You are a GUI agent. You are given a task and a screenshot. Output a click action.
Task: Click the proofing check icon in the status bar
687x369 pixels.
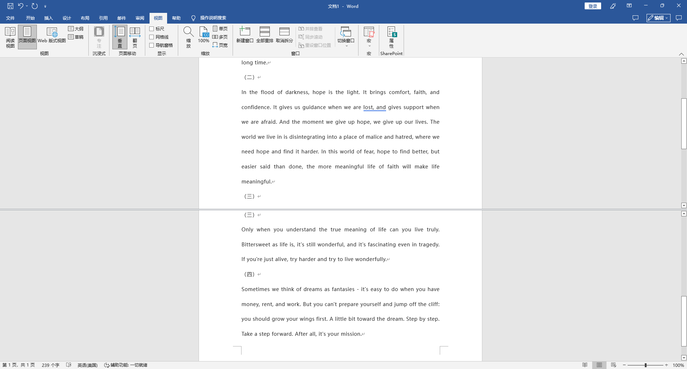click(x=69, y=365)
